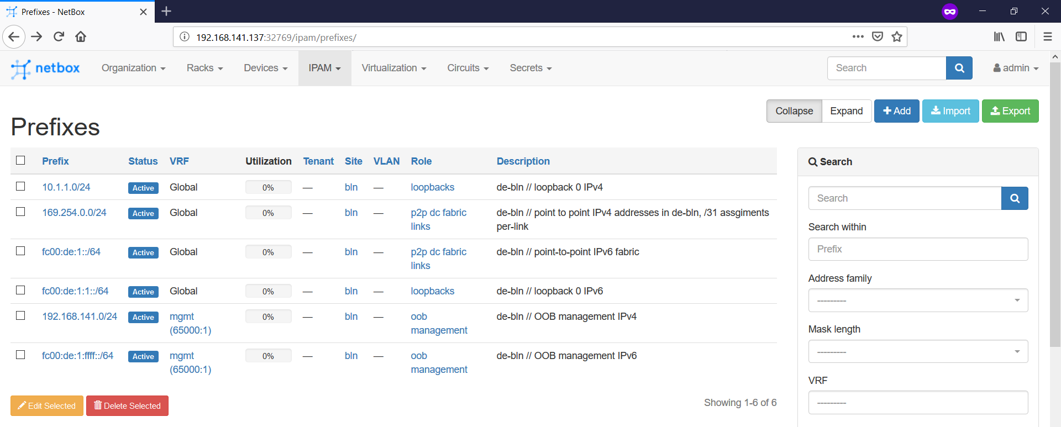Click the top navbar search magnifier button
Image resolution: width=1061 pixels, height=427 pixels.
959,68
